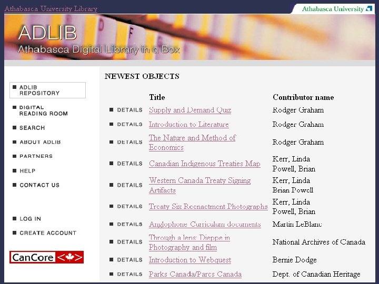Open the Athabasca University Library link
This screenshot has width=379, height=284.
[x=51, y=9]
